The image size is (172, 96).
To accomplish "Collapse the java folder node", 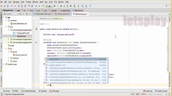I will click(6, 27).
